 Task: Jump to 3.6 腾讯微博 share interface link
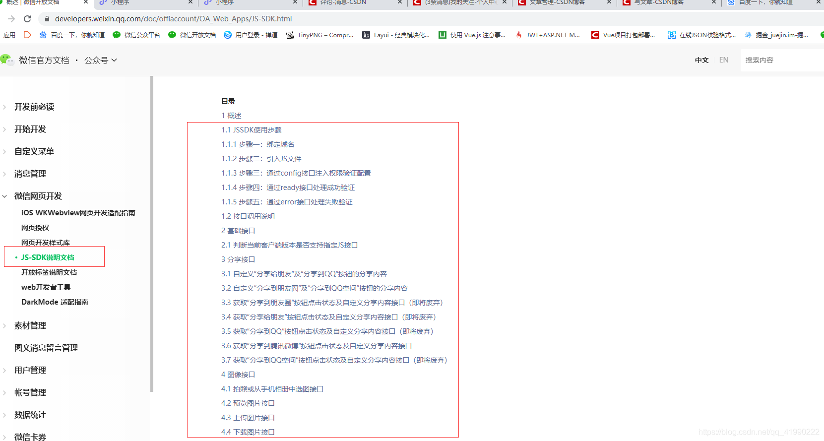click(317, 346)
